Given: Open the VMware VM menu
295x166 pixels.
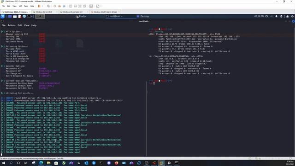Looking at the screenshot, I should [20, 6].
